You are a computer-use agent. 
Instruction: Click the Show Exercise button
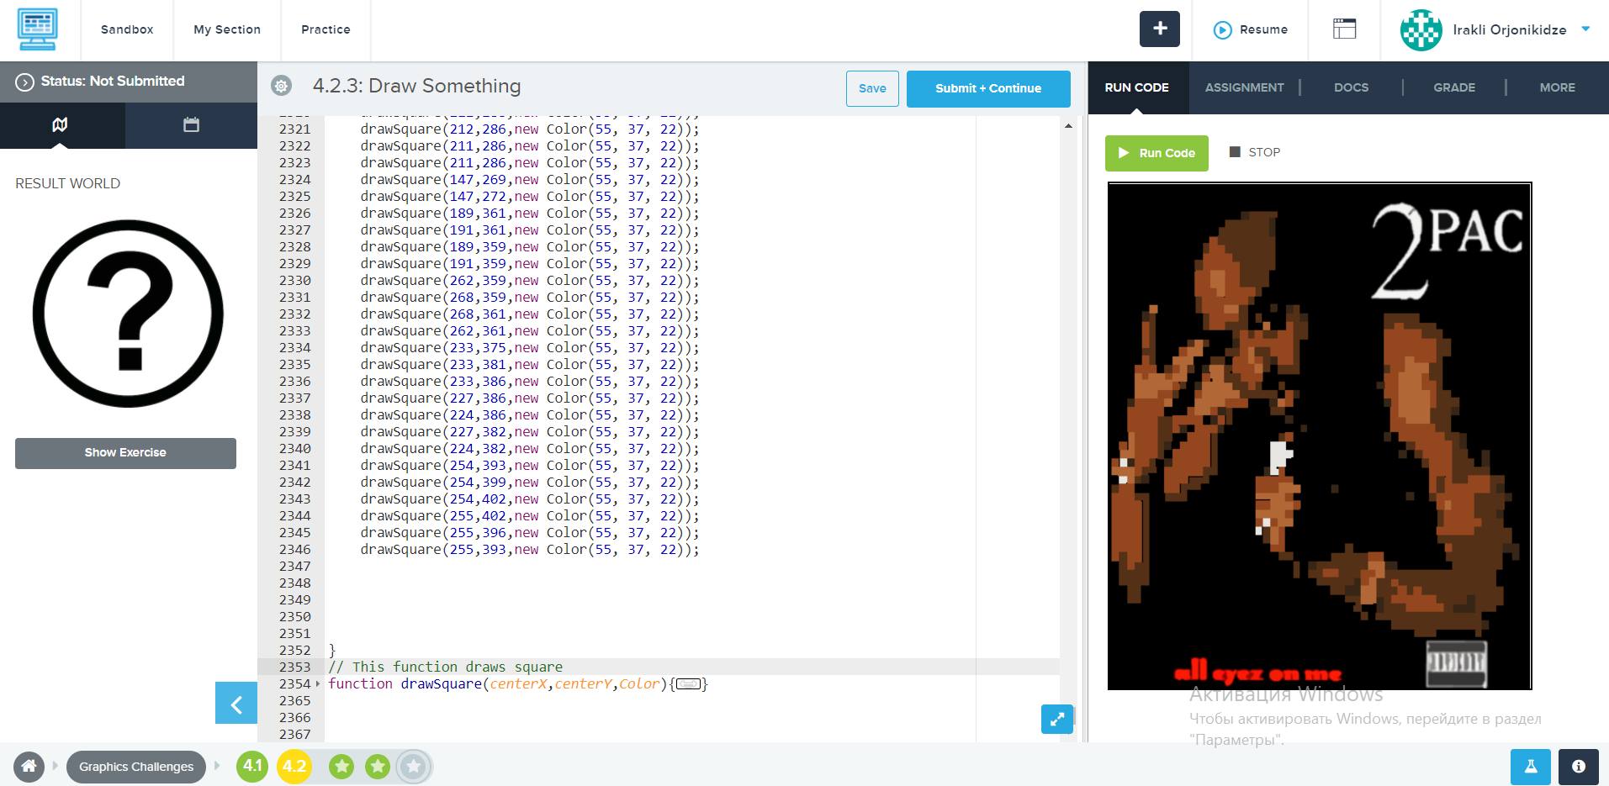coord(125,453)
